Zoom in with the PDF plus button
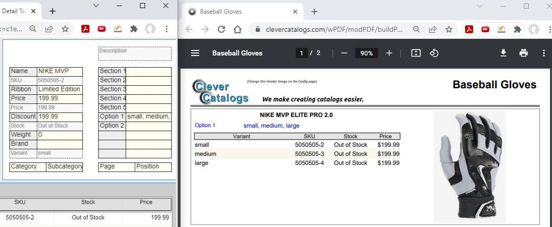This screenshot has width=552, height=227. [389, 53]
